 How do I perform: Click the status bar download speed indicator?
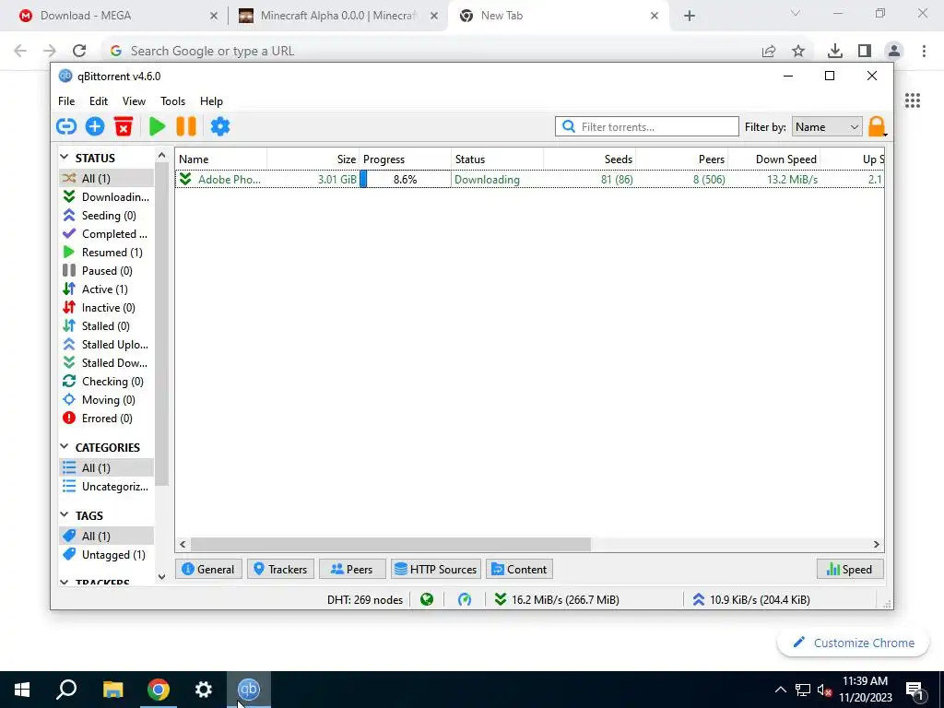pyautogui.click(x=557, y=599)
